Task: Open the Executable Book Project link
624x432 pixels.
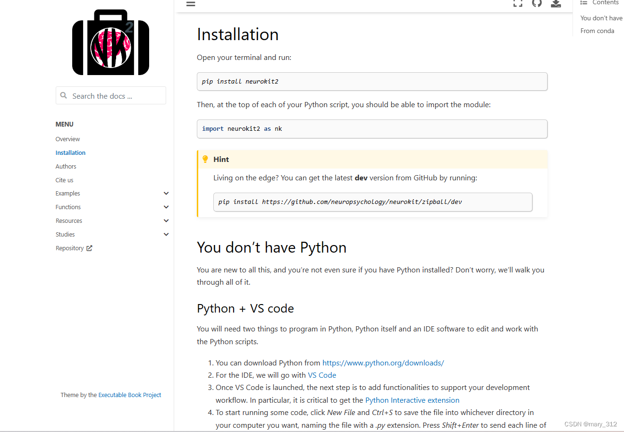Action: tap(130, 395)
